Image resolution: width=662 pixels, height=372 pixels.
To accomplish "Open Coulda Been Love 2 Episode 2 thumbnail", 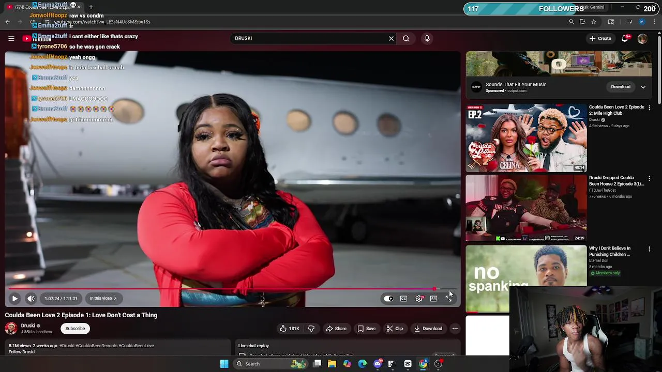I will click(526, 137).
